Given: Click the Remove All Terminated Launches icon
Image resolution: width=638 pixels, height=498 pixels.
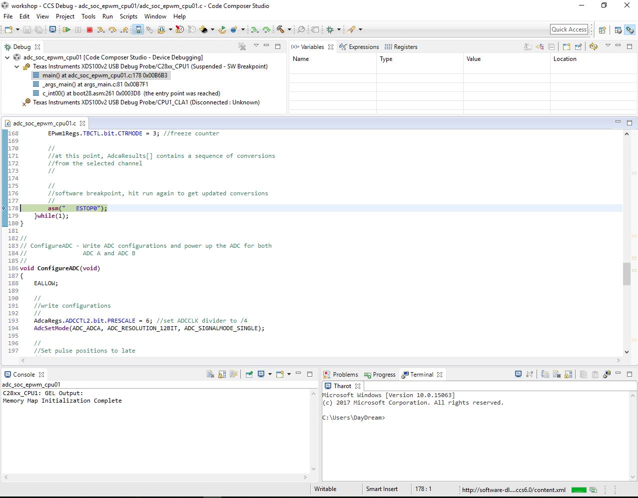Looking at the screenshot, I should pyautogui.click(x=242, y=46).
